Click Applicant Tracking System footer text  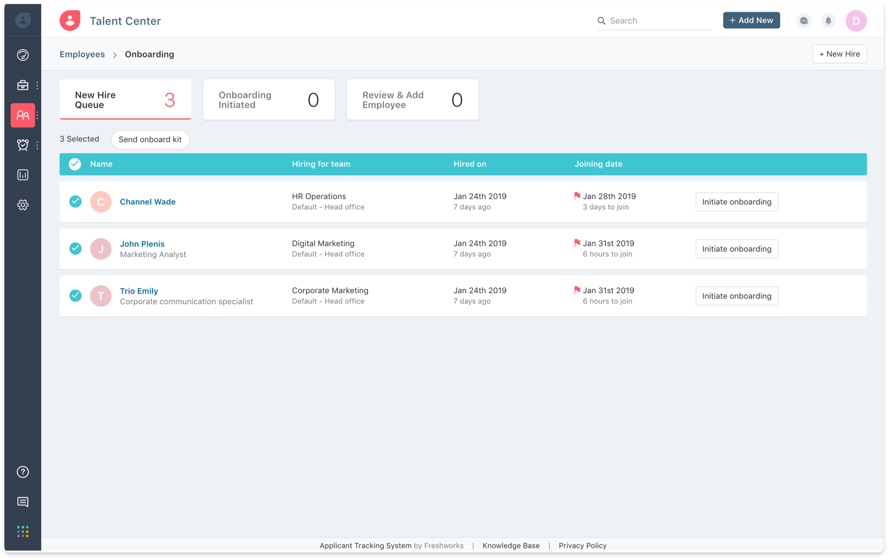(x=365, y=545)
